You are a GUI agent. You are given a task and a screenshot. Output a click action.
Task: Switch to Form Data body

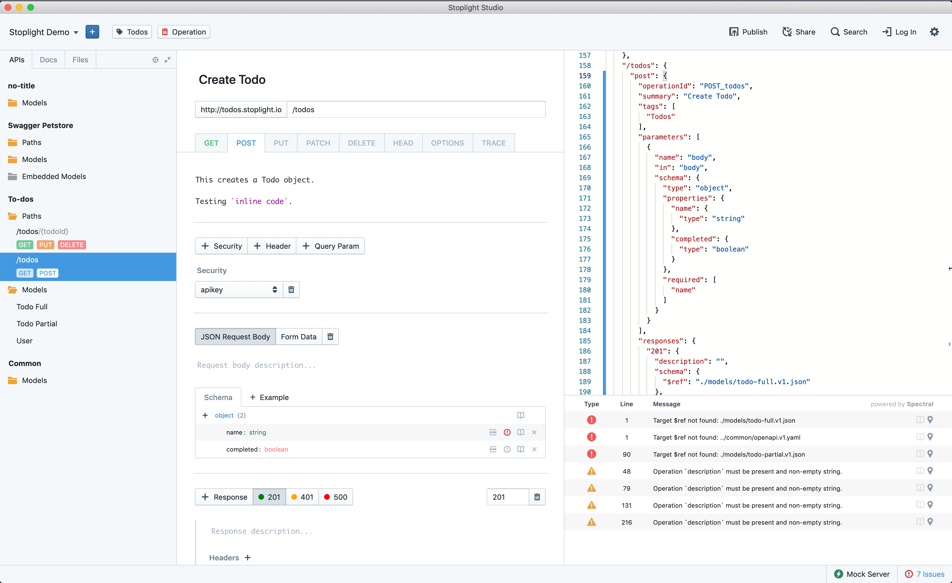pyautogui.click(x=299, y=337)
